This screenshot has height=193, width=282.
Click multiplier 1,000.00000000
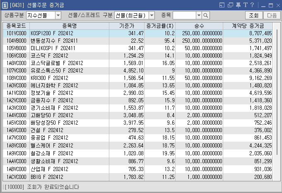pos(205,177)
